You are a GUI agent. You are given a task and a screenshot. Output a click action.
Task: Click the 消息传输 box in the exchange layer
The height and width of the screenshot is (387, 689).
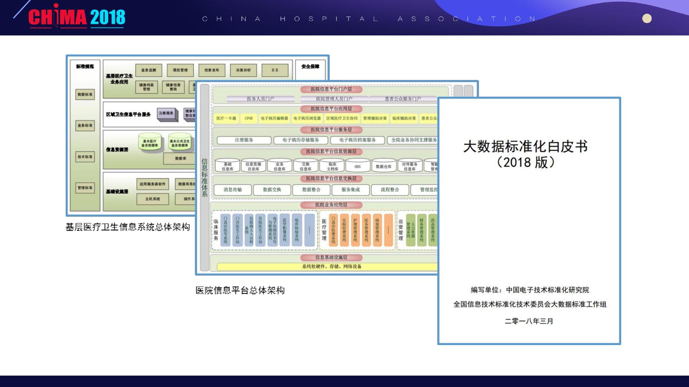[233, 190]
